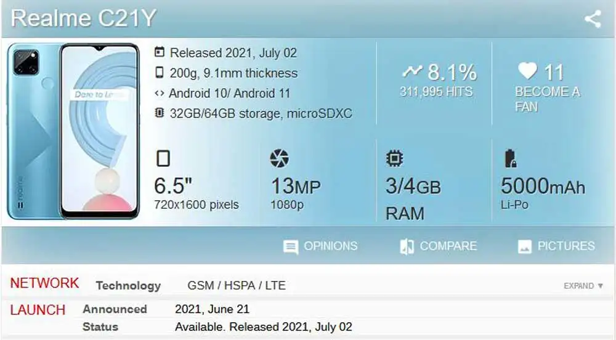This screenshot has height=340, width=616.
Task: Click the Realme C21Y phone image
Action: coord(73,131)
